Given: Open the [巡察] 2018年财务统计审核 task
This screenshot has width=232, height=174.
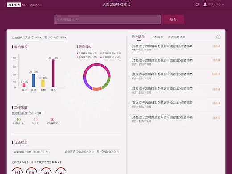Looking at the screenshot, I should point(162,46).
